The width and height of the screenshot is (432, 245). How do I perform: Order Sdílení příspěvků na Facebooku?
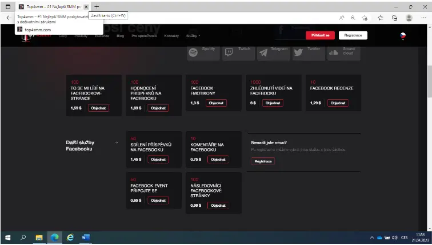point(158,160)
